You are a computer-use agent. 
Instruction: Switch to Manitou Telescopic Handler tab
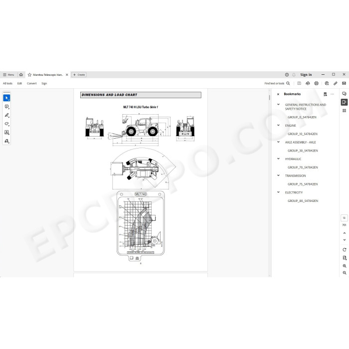click(48, 75)
